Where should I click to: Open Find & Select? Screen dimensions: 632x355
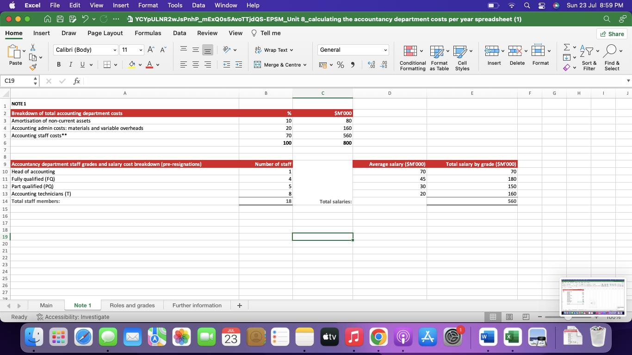(612, 58)
